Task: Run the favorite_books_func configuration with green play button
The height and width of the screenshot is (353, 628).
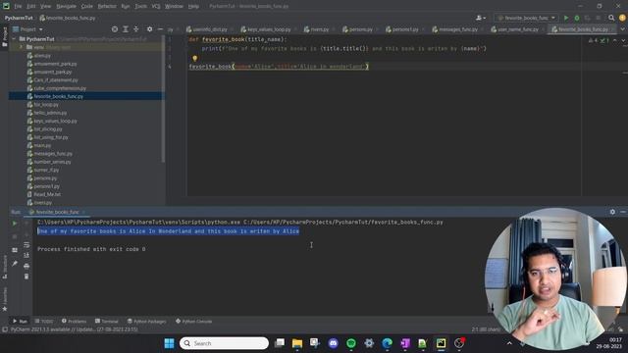Action: pos(566,18)
